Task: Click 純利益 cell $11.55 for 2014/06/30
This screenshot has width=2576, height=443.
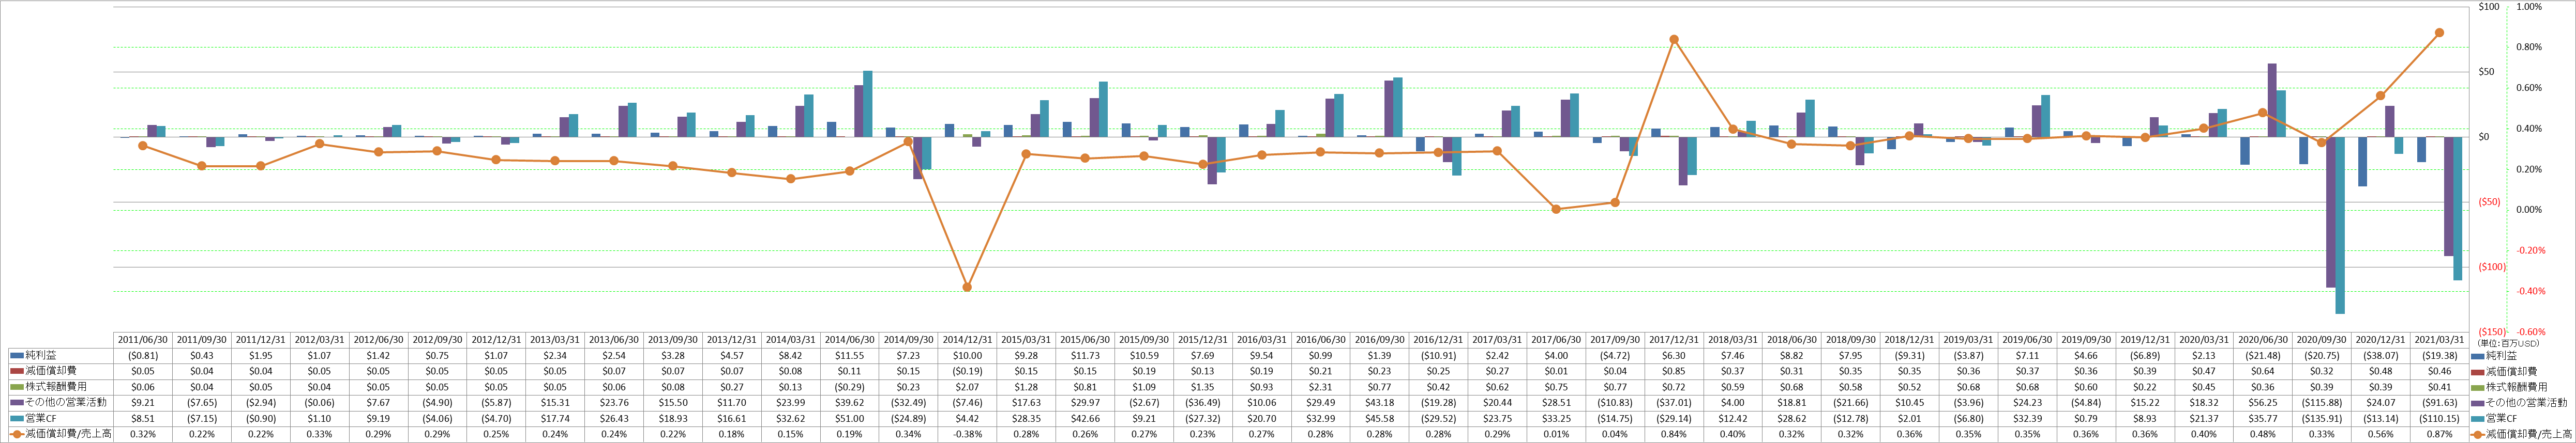Action: (849, 355)
